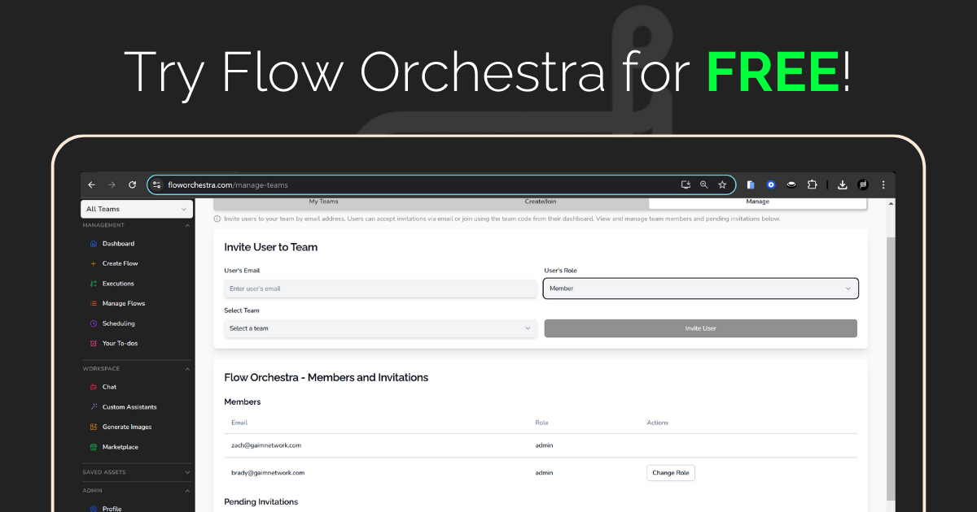Viewport: 977px width, 512px height.
Task: Click the blue circle extension icon
Action: click(771, 185)
